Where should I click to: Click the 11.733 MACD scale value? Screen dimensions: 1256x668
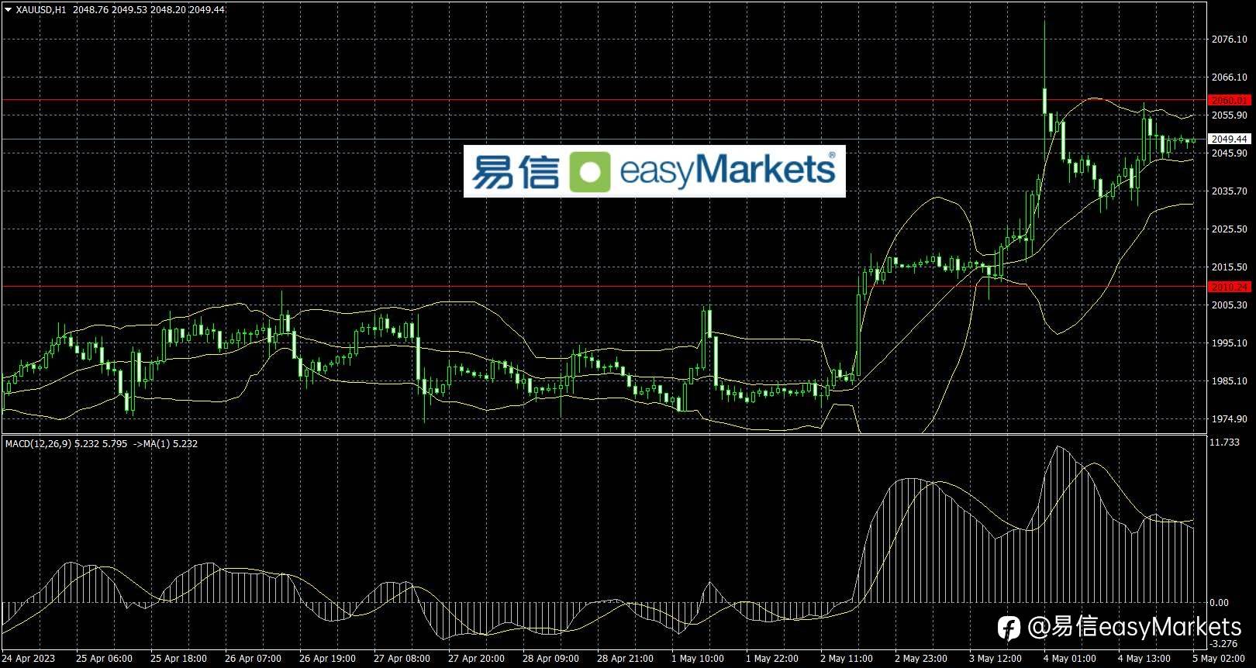pos(1225,442)
